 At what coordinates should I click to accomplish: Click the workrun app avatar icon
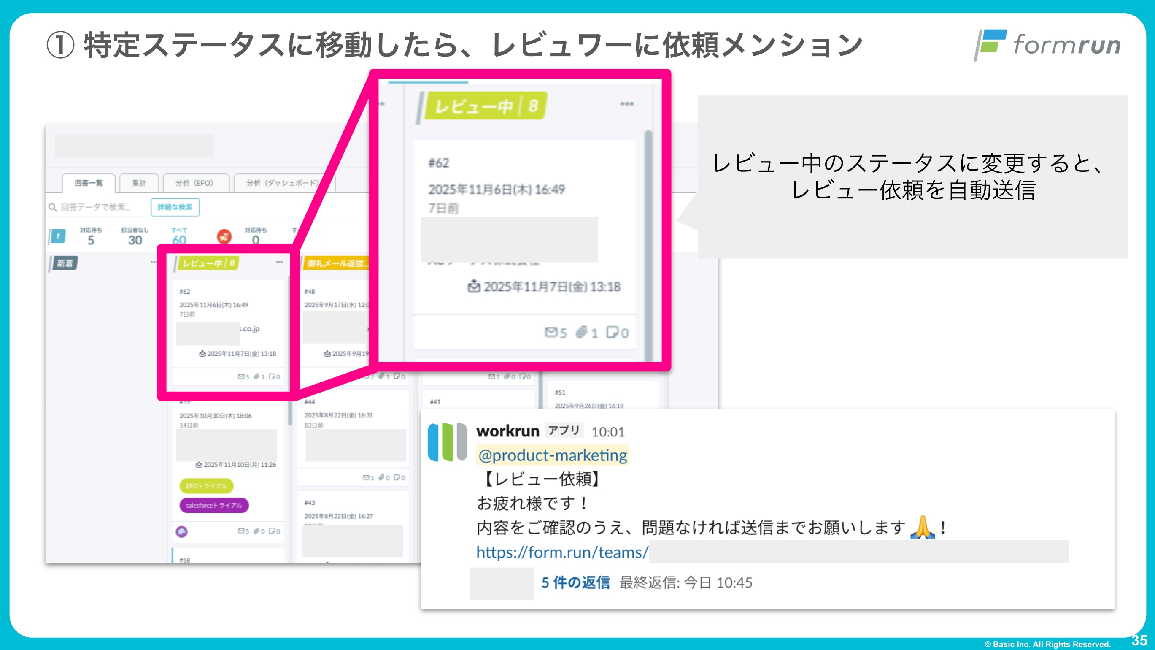[x=448, y=442]
